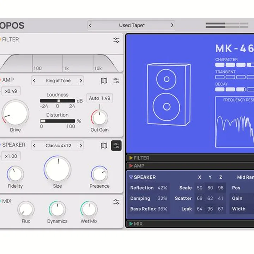The width and height of the screenshot is (254, 254).
Task: Click the frequency response graph display
Action: click(x=235, y=122)
